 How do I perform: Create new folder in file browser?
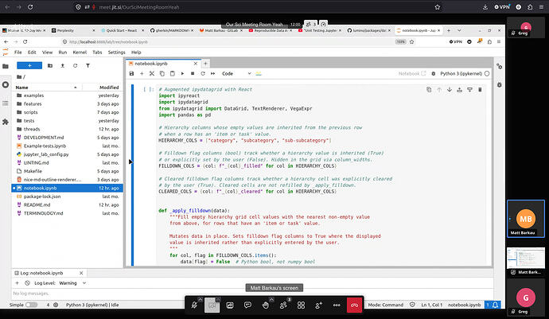(x=50, y=65)
